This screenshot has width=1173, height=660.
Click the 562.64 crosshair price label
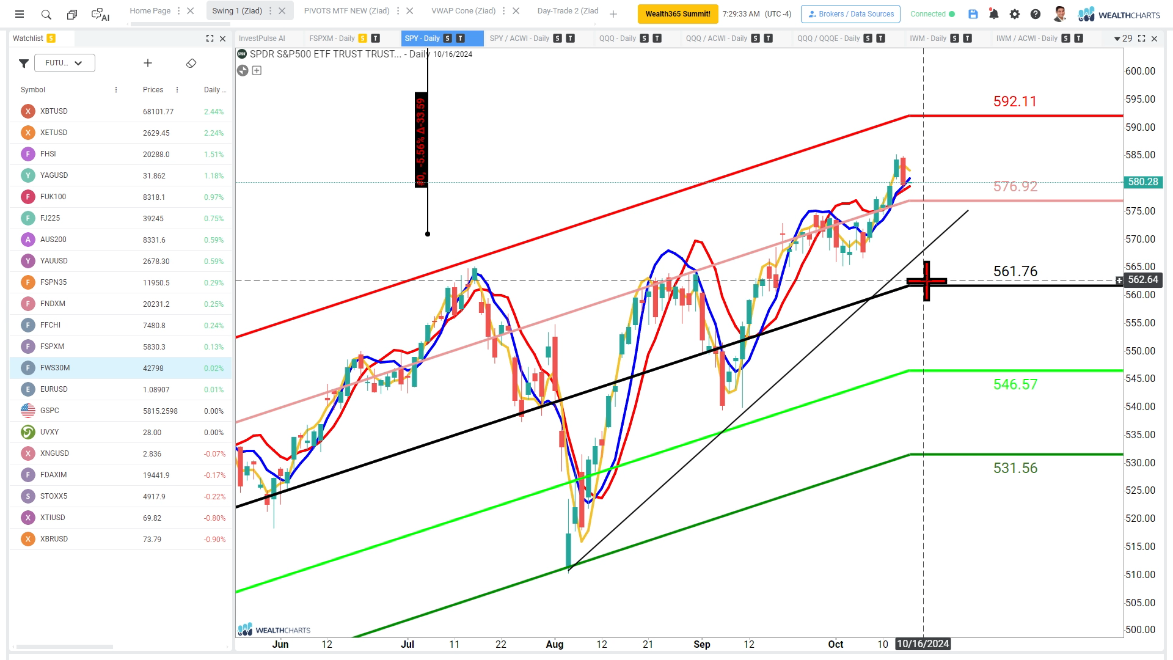(1142, 280)
